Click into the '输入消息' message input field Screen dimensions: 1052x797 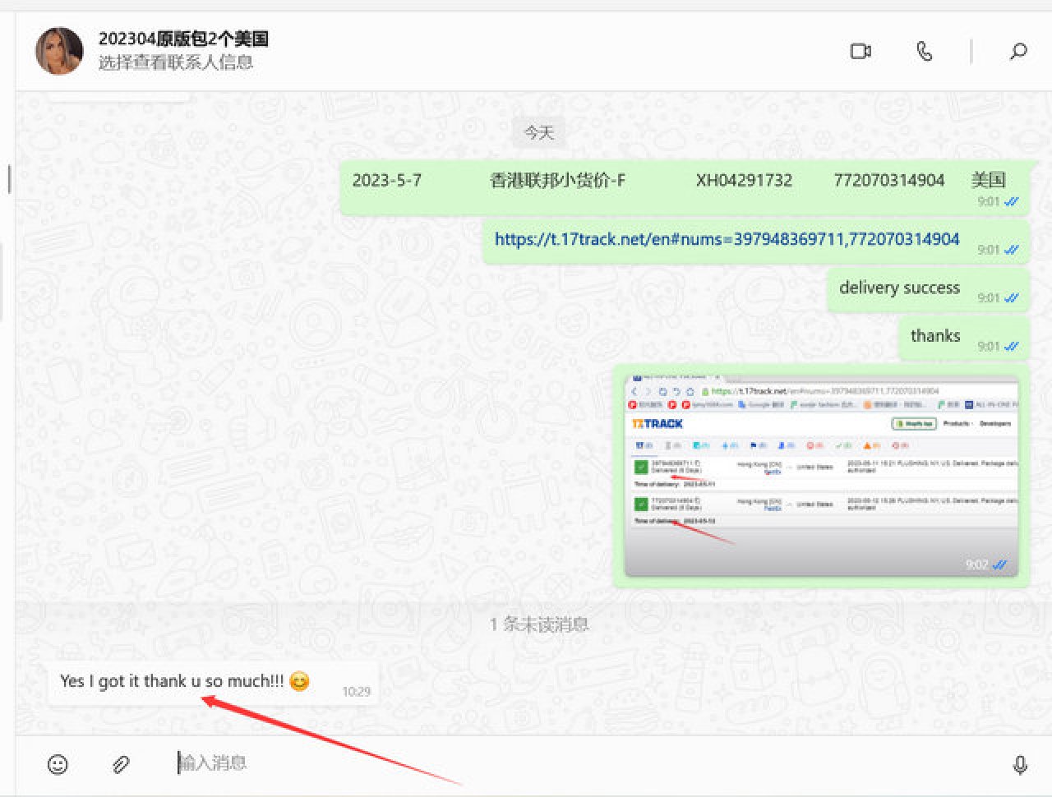tap(575, 763)
